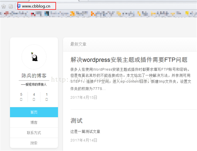This screenshot has width=197, height=151.
Task: Open the 测试 article title
Action: [77, 121]
